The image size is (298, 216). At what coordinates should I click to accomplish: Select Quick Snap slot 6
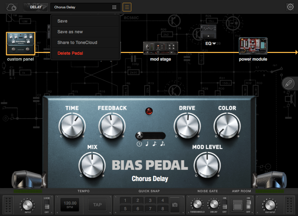click(x=138, y=209)
